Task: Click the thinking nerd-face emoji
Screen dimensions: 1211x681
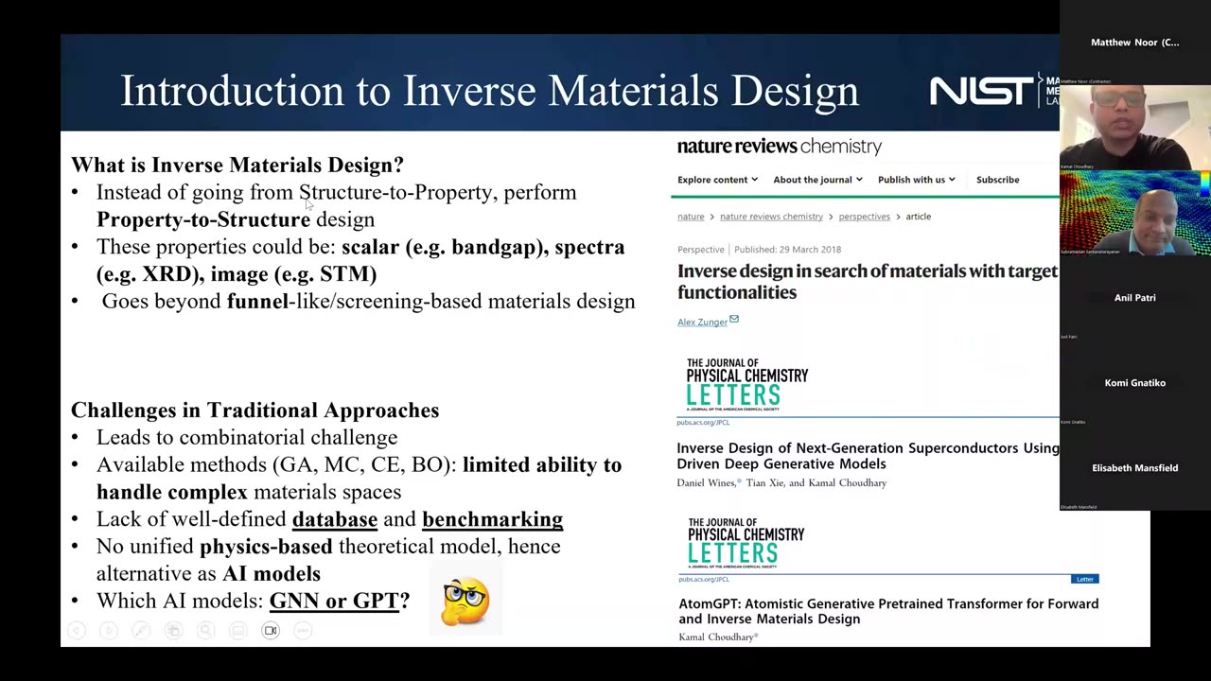Action: tap(465, 602)
